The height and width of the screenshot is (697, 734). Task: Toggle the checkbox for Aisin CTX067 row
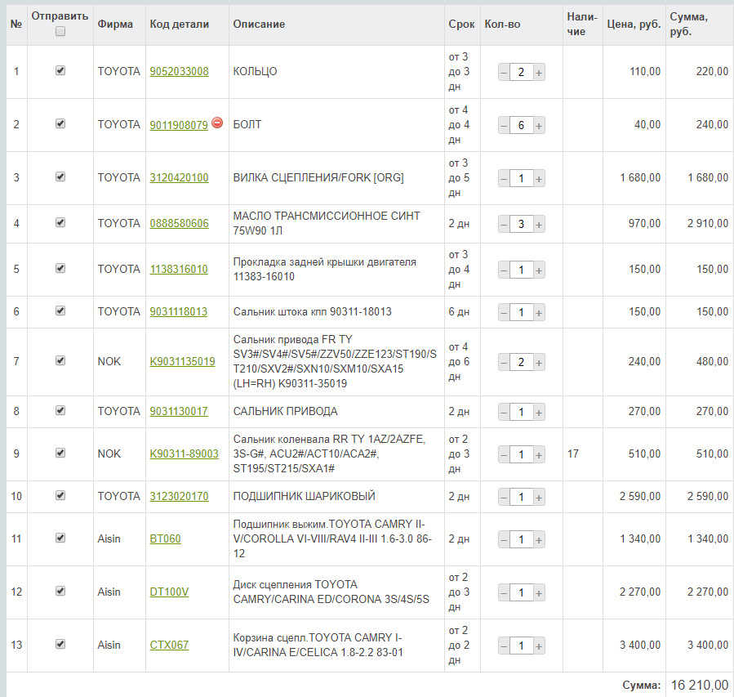point(60,644)
